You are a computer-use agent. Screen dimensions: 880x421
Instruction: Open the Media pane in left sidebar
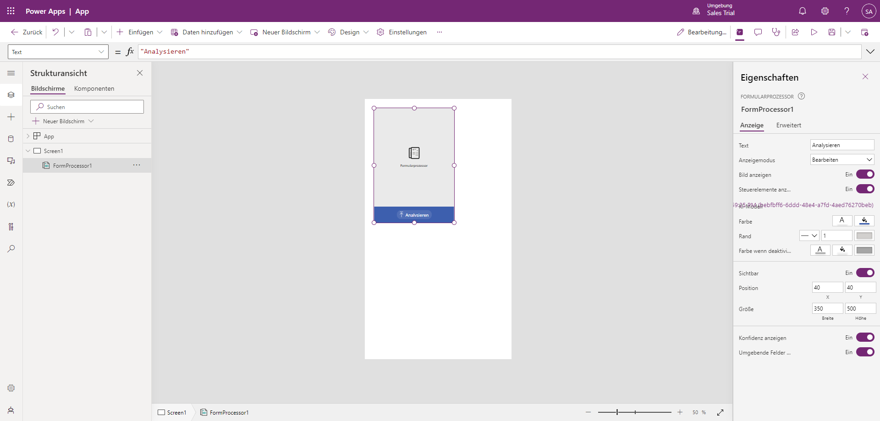(11, 160)
